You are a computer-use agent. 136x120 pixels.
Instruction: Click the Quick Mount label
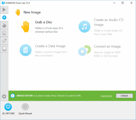tap(25, 113)
